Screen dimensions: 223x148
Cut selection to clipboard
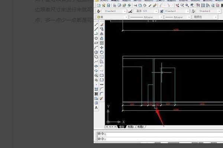tap(135, 6)
